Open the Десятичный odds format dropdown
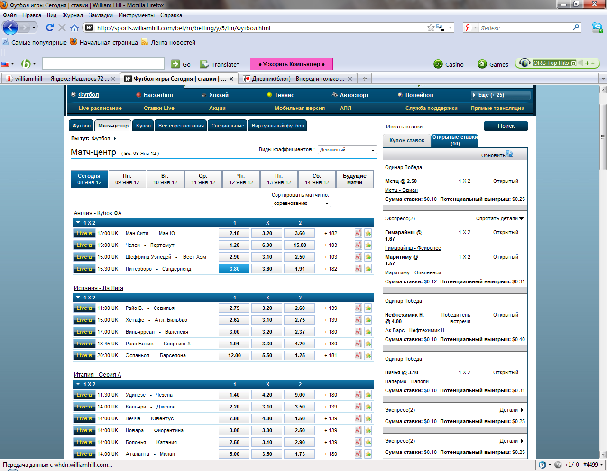The width and height of the screenshot is (607, 471). click(347, 150)
